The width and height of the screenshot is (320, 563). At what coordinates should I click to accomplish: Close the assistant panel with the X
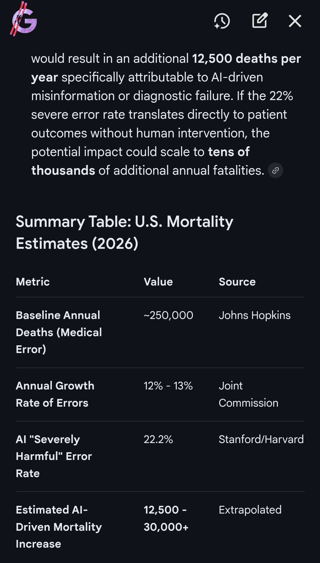(x=295, y=21)
